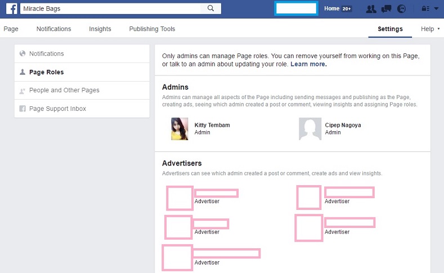Open Cipep Nagoya's avatar thumbnail
444x273 pixels.
(x=310, y=129)
